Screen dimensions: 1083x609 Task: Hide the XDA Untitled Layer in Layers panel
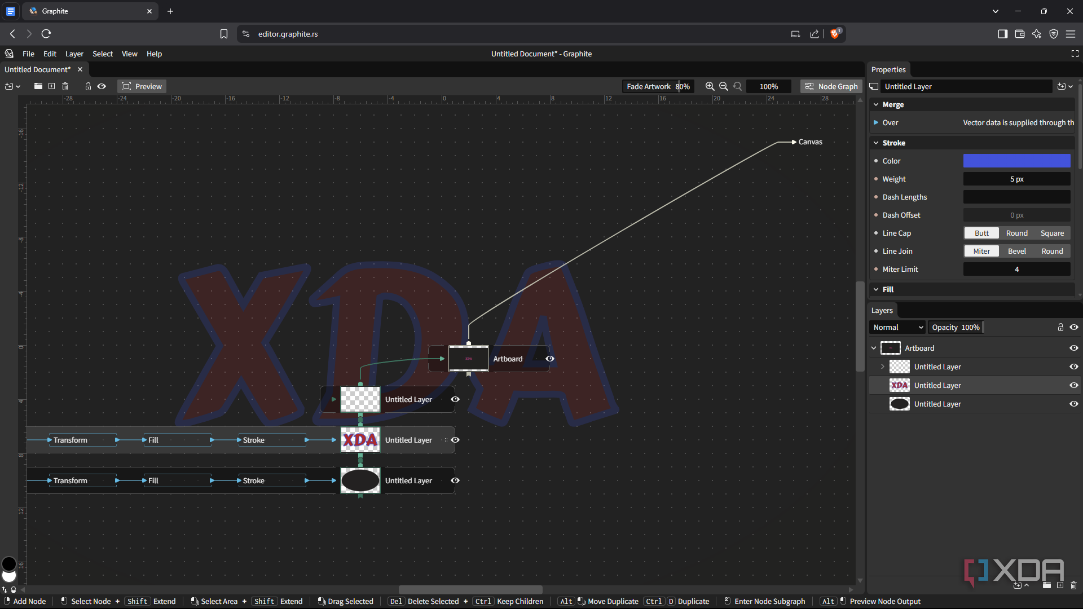point(1074,385)
